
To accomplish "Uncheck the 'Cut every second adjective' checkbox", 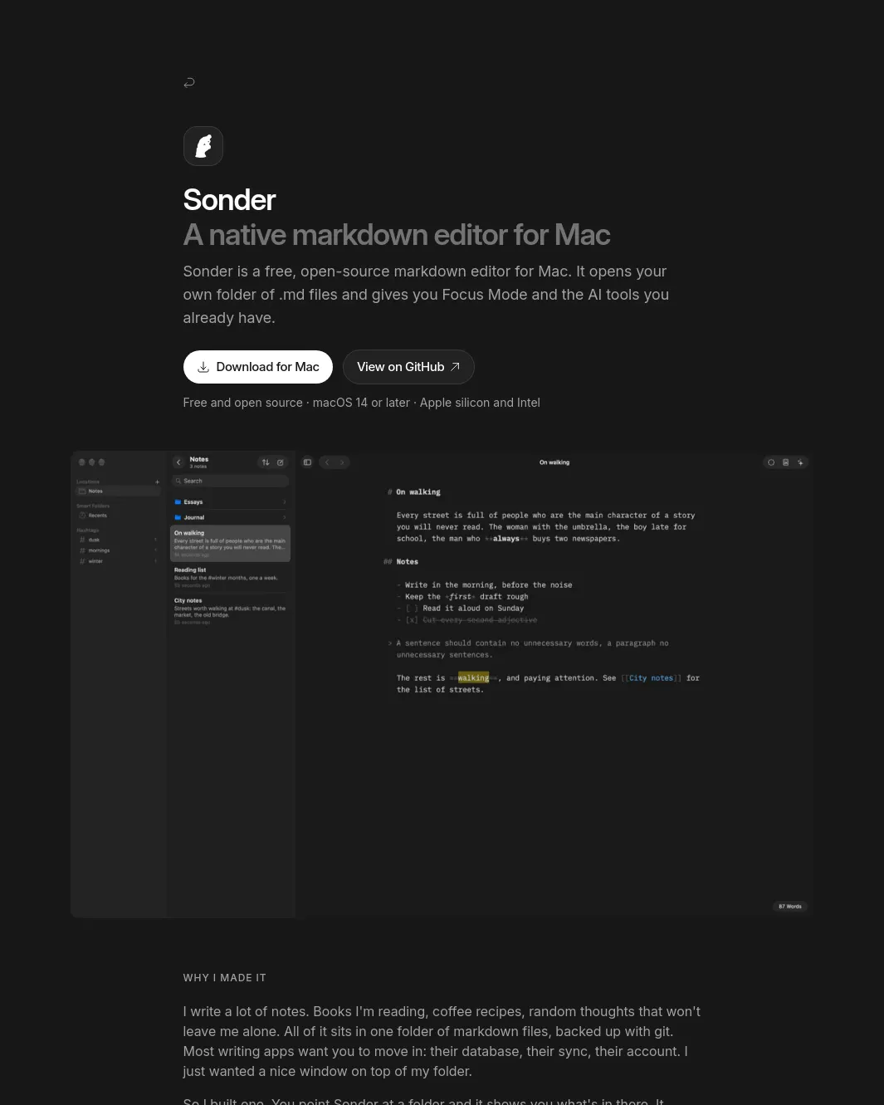I will [412, 620].
